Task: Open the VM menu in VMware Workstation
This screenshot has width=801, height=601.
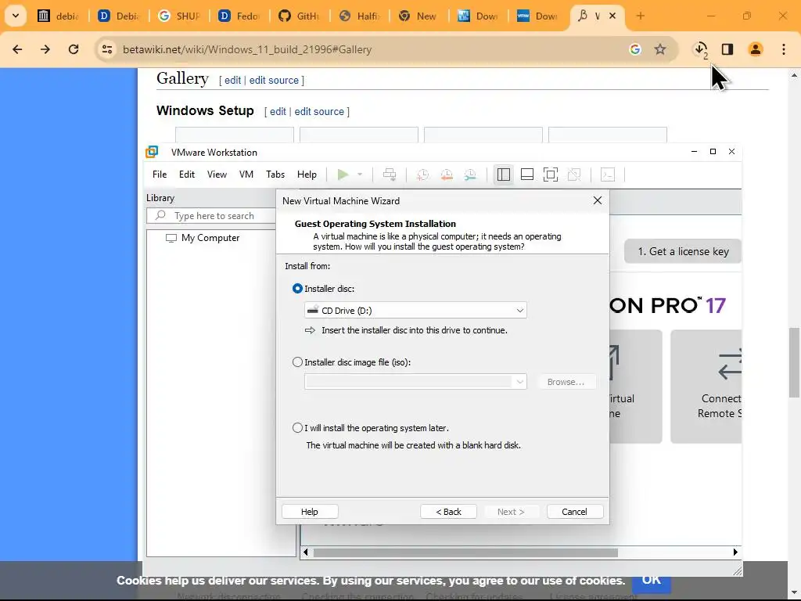Action: (246, 175)
